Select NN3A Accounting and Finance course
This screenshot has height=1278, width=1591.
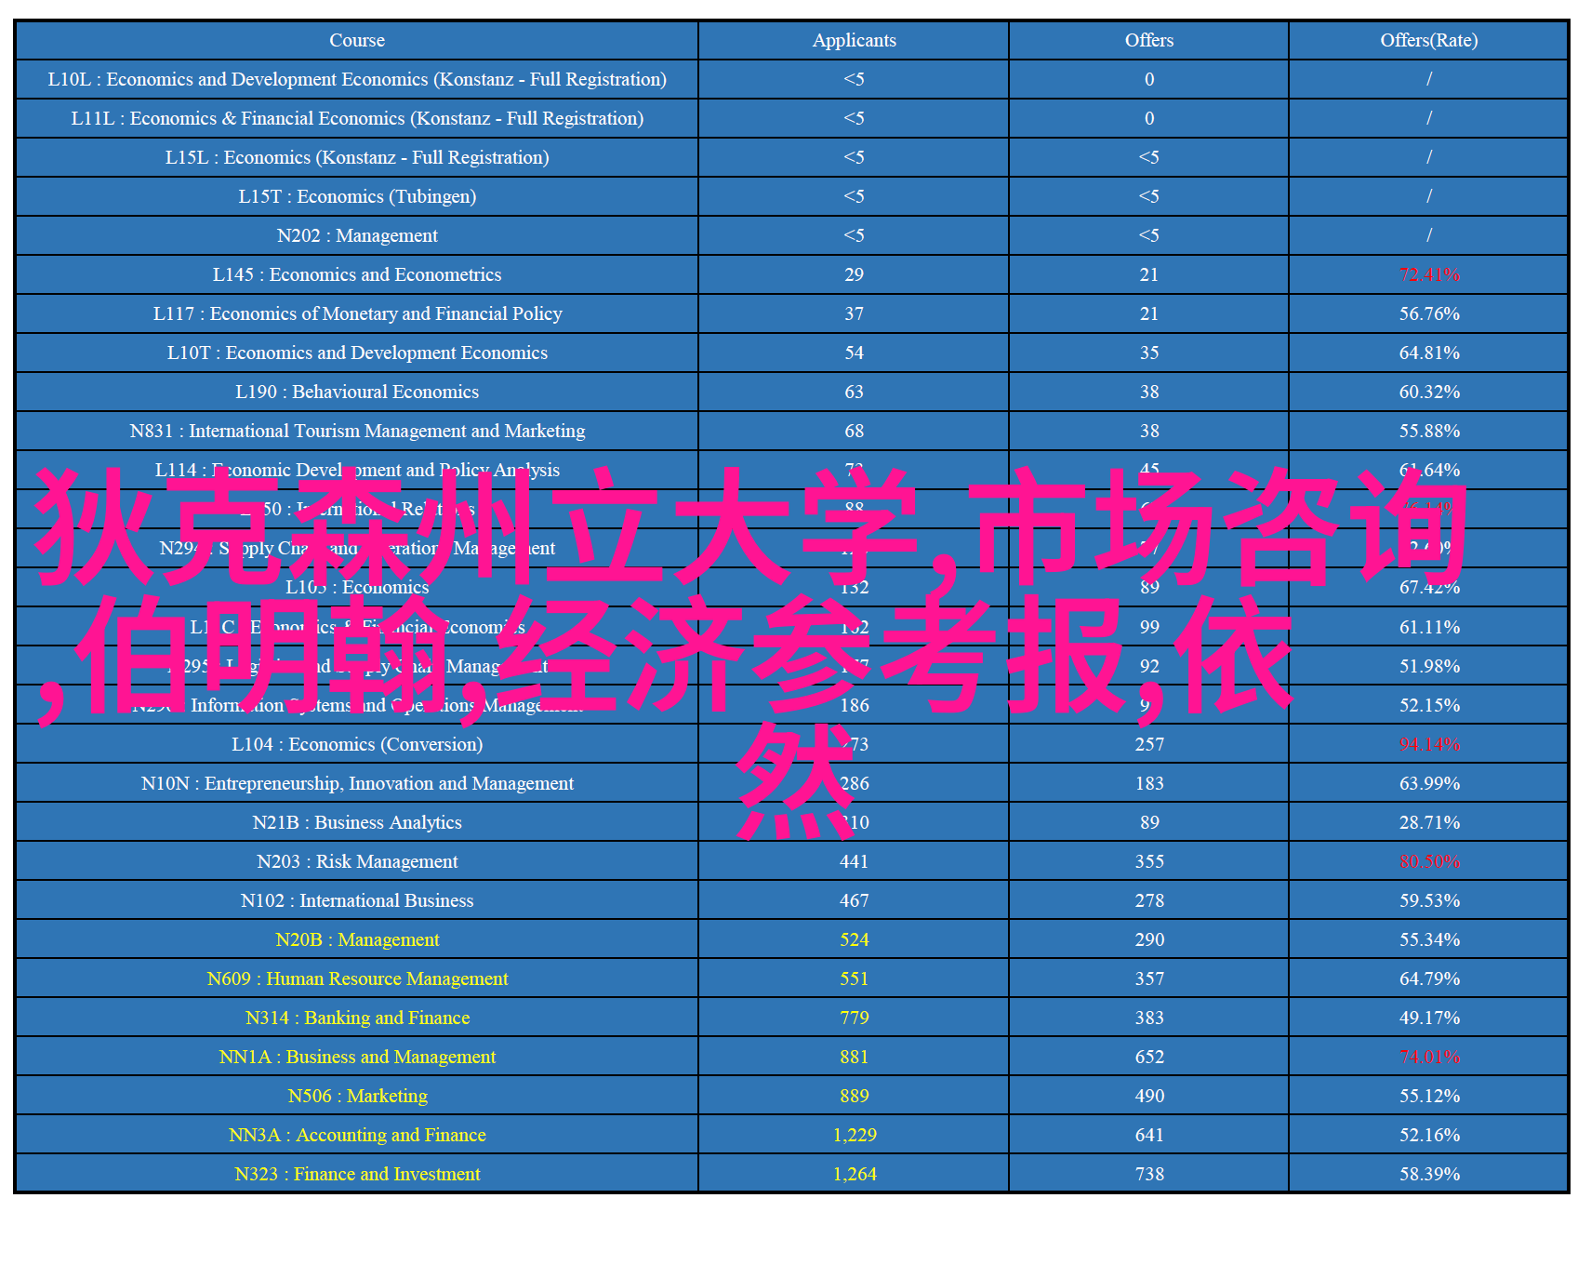pos(357,1135)
